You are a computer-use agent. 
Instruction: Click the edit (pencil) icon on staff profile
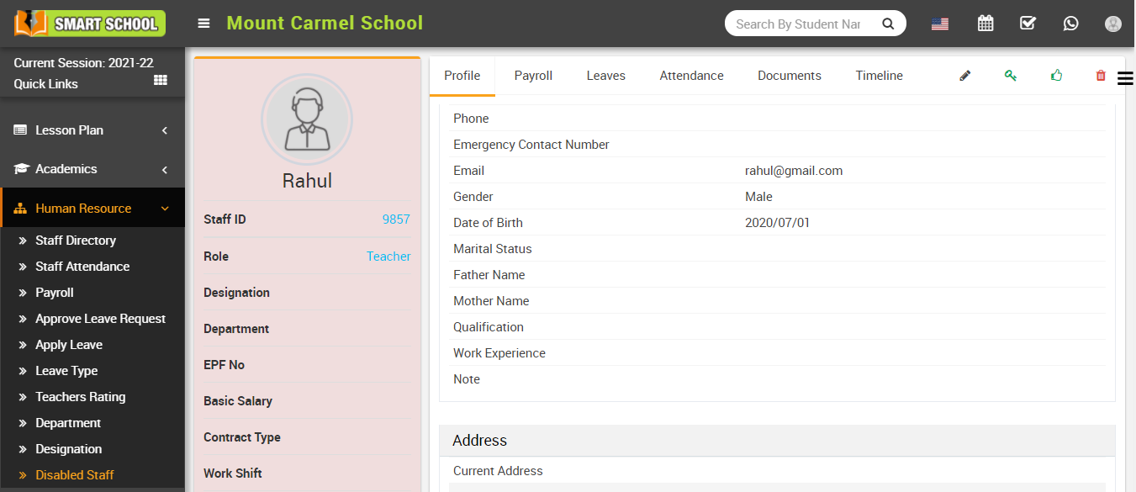point(964,76)
